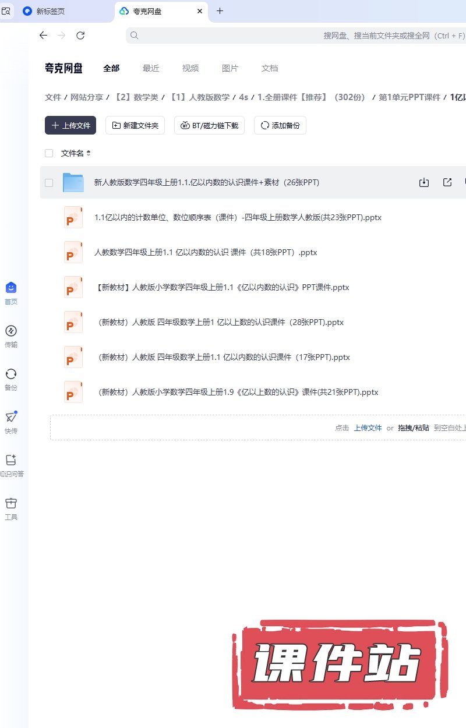Image resolution: width=466 pixels, height=728 pixels.
Task: Toggle the select-all checkbox beside 文件名
Action: tap(49, 153)
